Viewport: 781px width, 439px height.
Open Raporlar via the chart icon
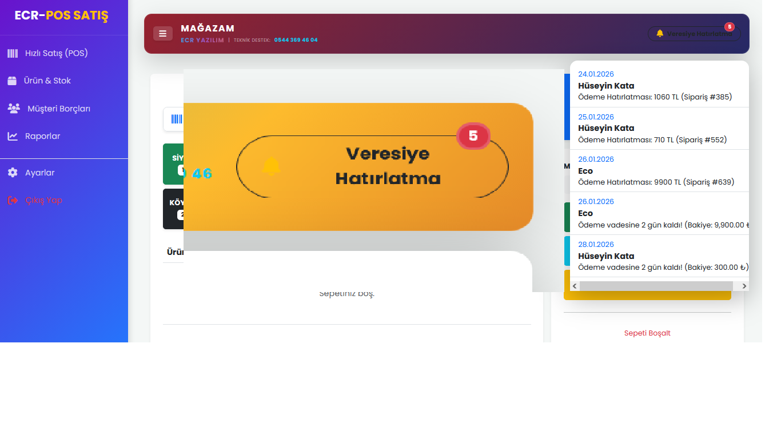pos(13,136)
